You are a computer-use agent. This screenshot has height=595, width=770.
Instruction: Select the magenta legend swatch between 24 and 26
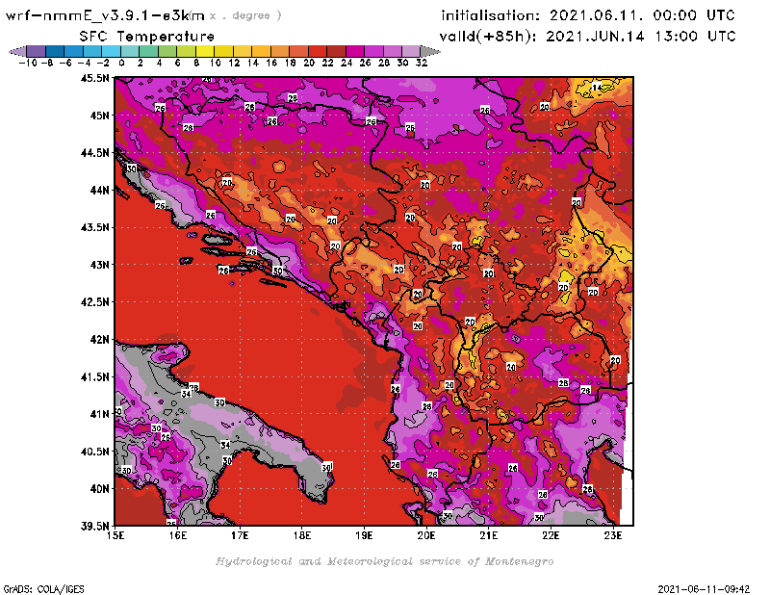point(355,52)
